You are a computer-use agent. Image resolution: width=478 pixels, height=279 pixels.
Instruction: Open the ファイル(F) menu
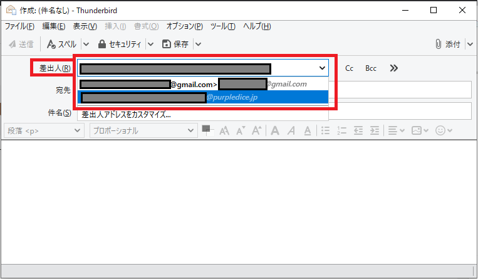(x=19, y=26)
